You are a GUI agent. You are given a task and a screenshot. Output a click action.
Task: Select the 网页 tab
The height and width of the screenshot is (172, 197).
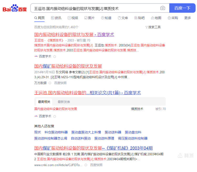[x=39, y=18]
